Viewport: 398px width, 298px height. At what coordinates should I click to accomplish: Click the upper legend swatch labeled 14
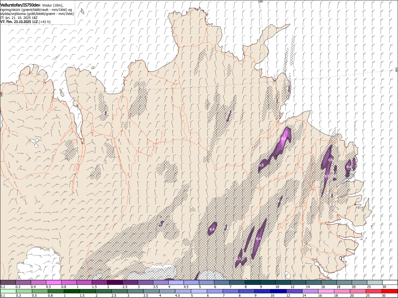tap(313, 282)
